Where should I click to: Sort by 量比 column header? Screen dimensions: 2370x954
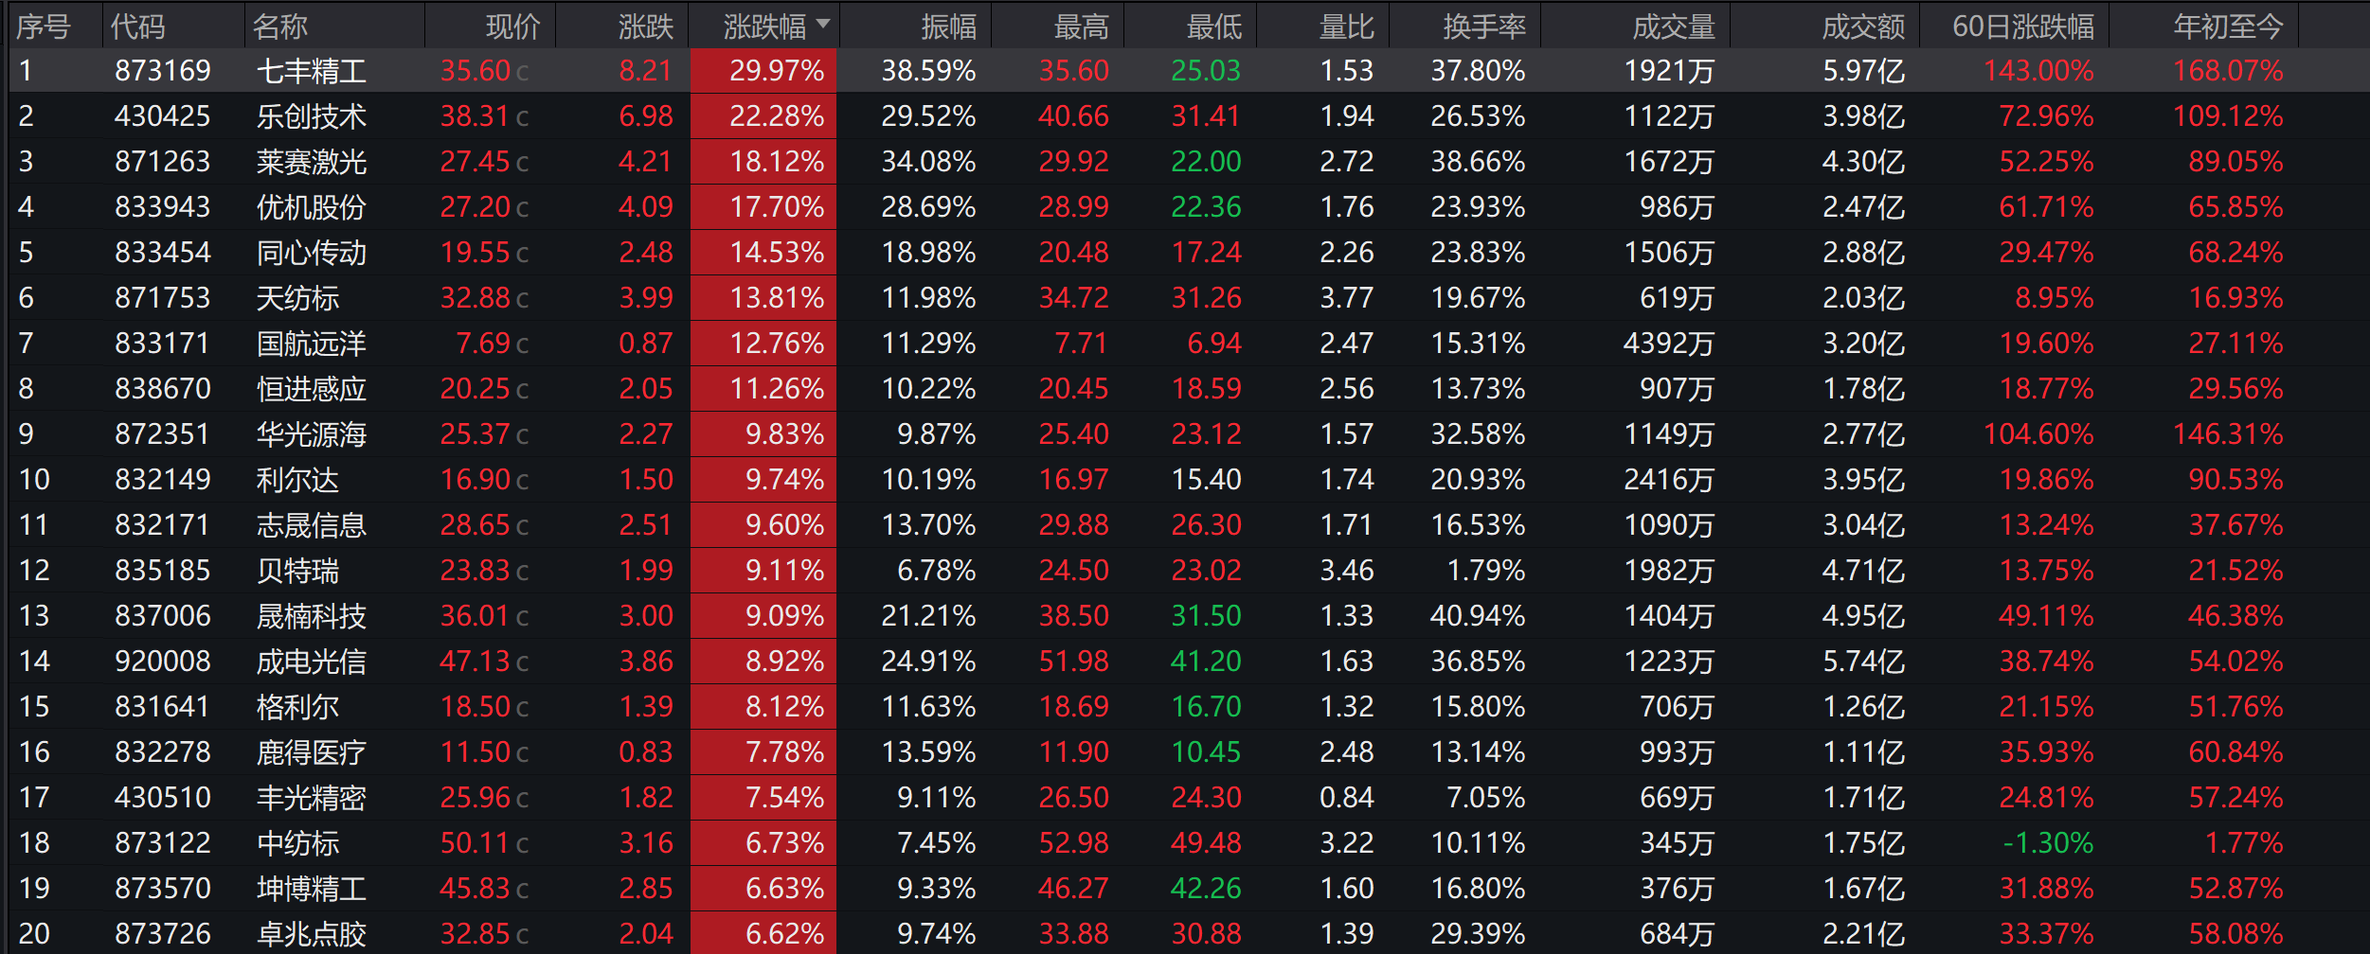tap(1347, 26)
